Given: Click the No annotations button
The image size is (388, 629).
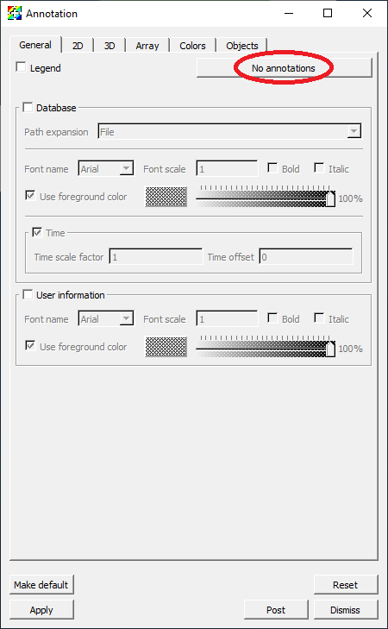Looking at the screenshot, I should coord(285,68).
